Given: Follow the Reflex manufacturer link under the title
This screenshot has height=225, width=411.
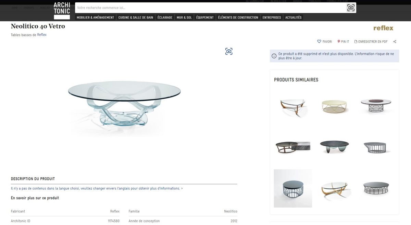Looking at the screenshot, I should [42, 35].
